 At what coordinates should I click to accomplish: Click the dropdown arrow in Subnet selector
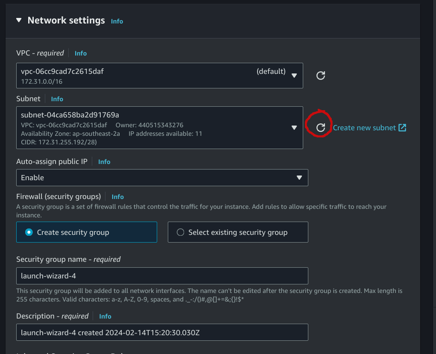coord(294,127)
